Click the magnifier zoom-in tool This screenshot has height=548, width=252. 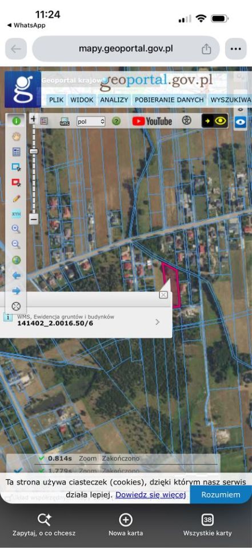click(17, 229)
